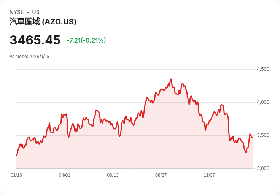Click the US market label
Image resolution: width=280 pixels, height=195 pixels.
pos(36,12)
